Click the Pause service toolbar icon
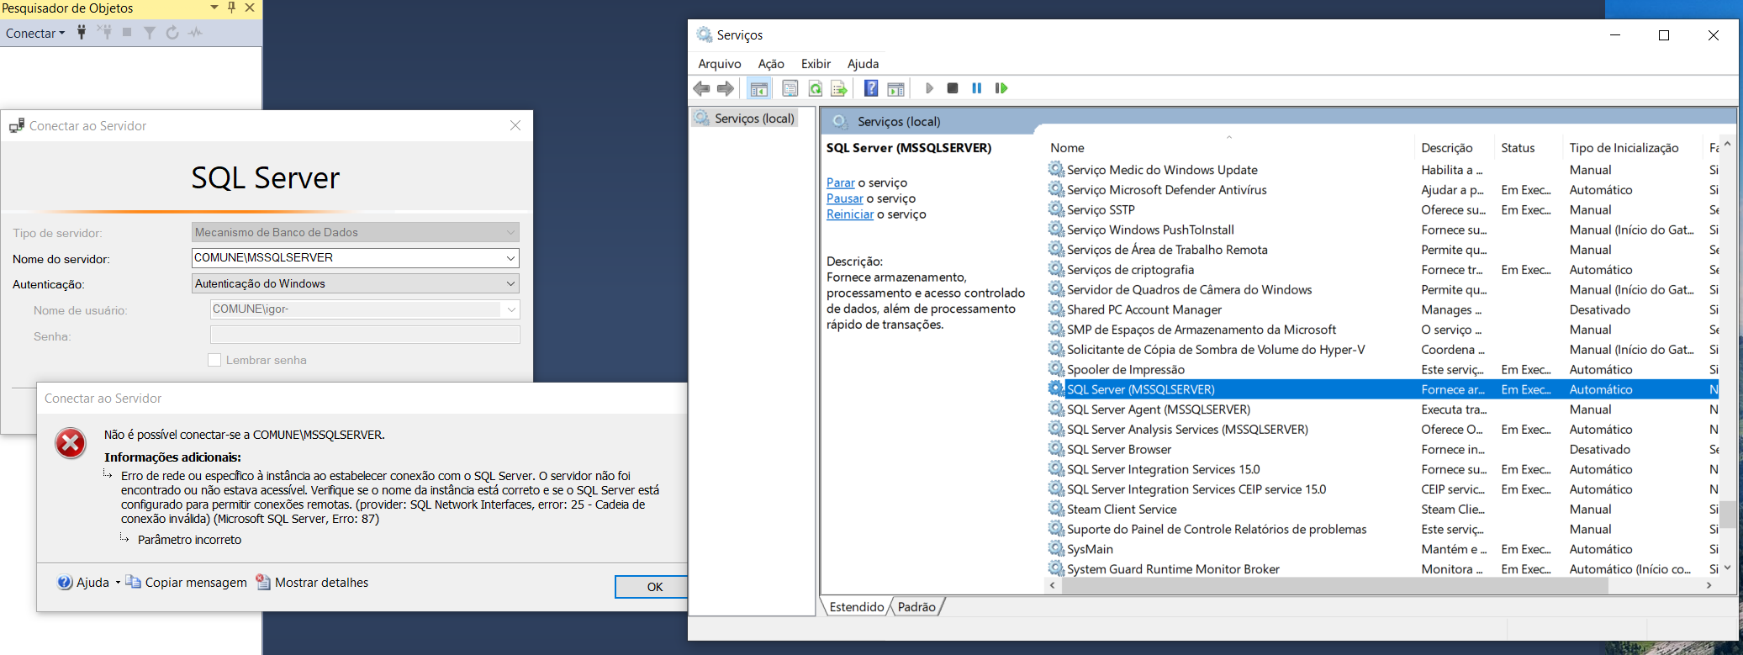The image size is (1743, 655). [x=977, y=88]
